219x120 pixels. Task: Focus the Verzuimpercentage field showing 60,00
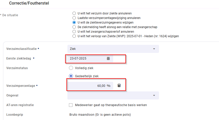point(90,86)
